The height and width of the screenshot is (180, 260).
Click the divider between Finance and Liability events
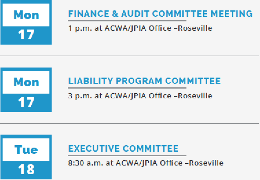pos(129,56)
